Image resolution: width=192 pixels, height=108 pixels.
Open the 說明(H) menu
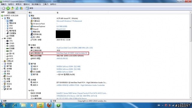click(53, 4)
